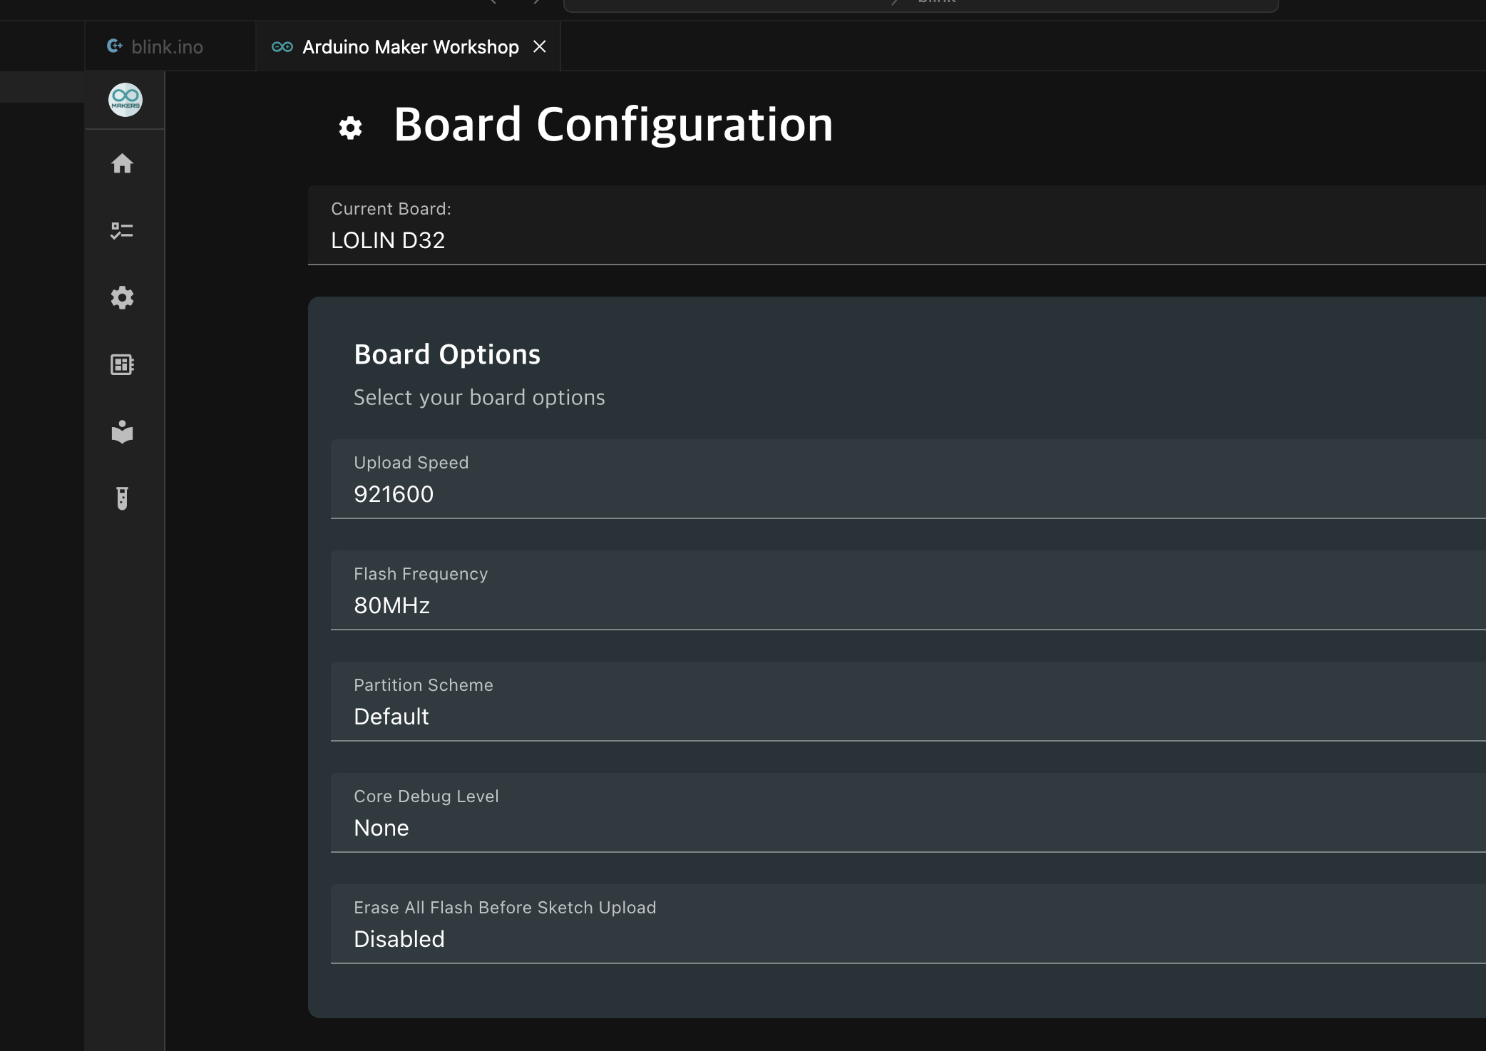Click the Arduino Makers logo icon

pos(125,100)
